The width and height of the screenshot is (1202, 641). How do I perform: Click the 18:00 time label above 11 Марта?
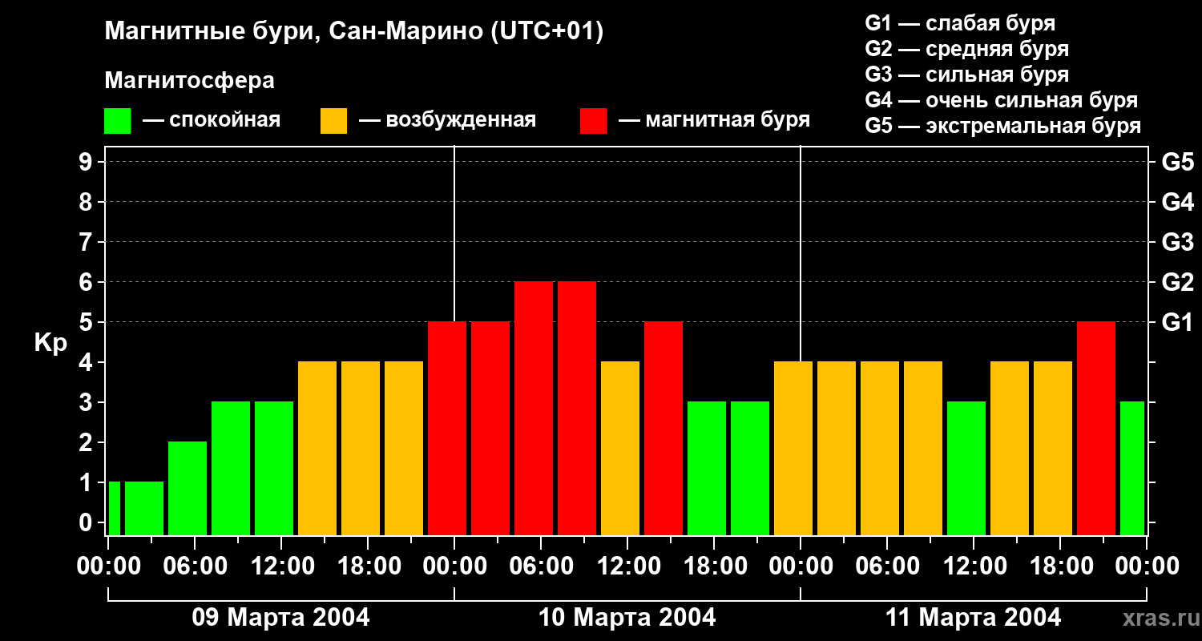tap(1060, 566)
